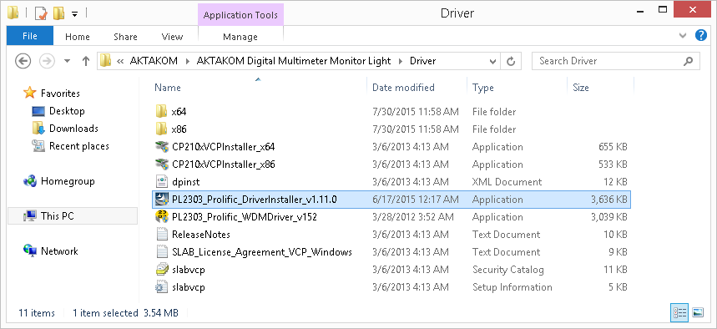
Task: Refresh the Driver folder view
Action: pyautogui.click(x=511, y=61)
